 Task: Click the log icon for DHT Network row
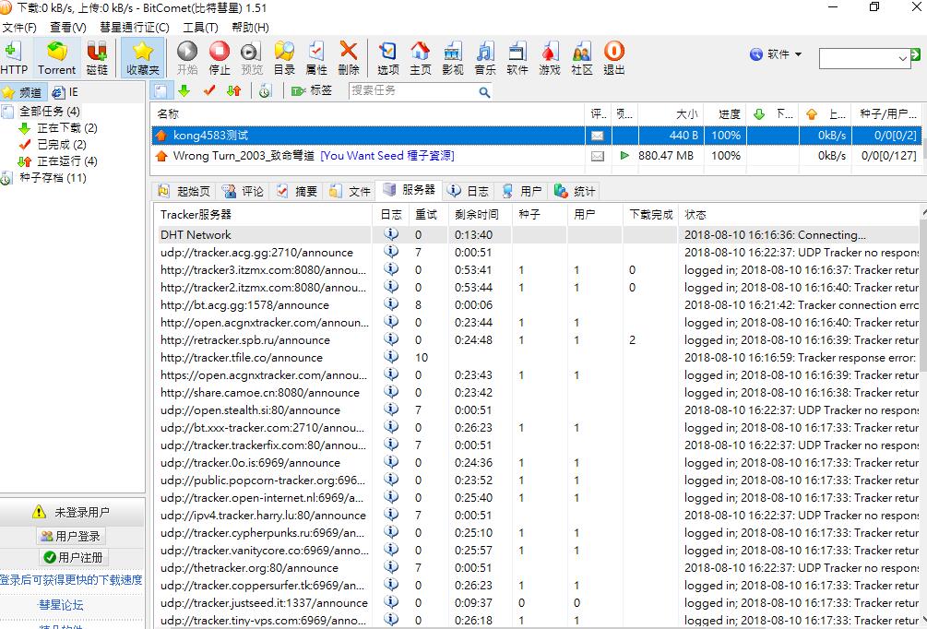point(391,234)
